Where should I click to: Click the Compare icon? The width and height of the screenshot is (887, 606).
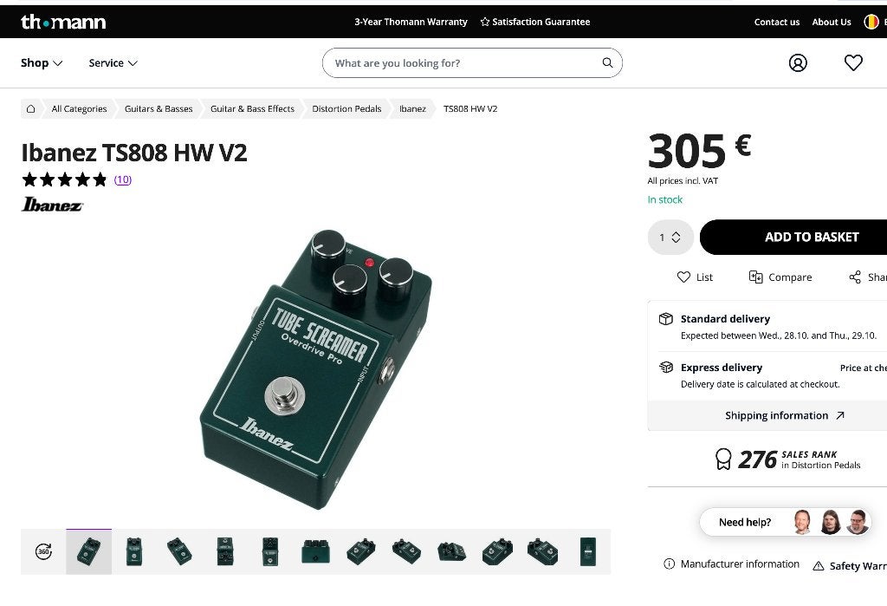[755, 277]
